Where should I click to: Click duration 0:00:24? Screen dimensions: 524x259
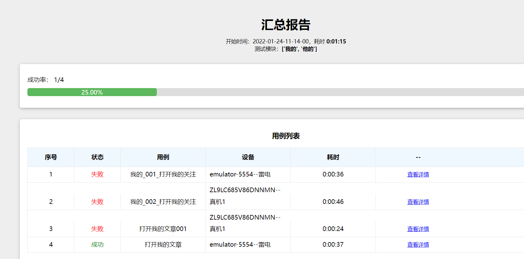click(333, 229)
